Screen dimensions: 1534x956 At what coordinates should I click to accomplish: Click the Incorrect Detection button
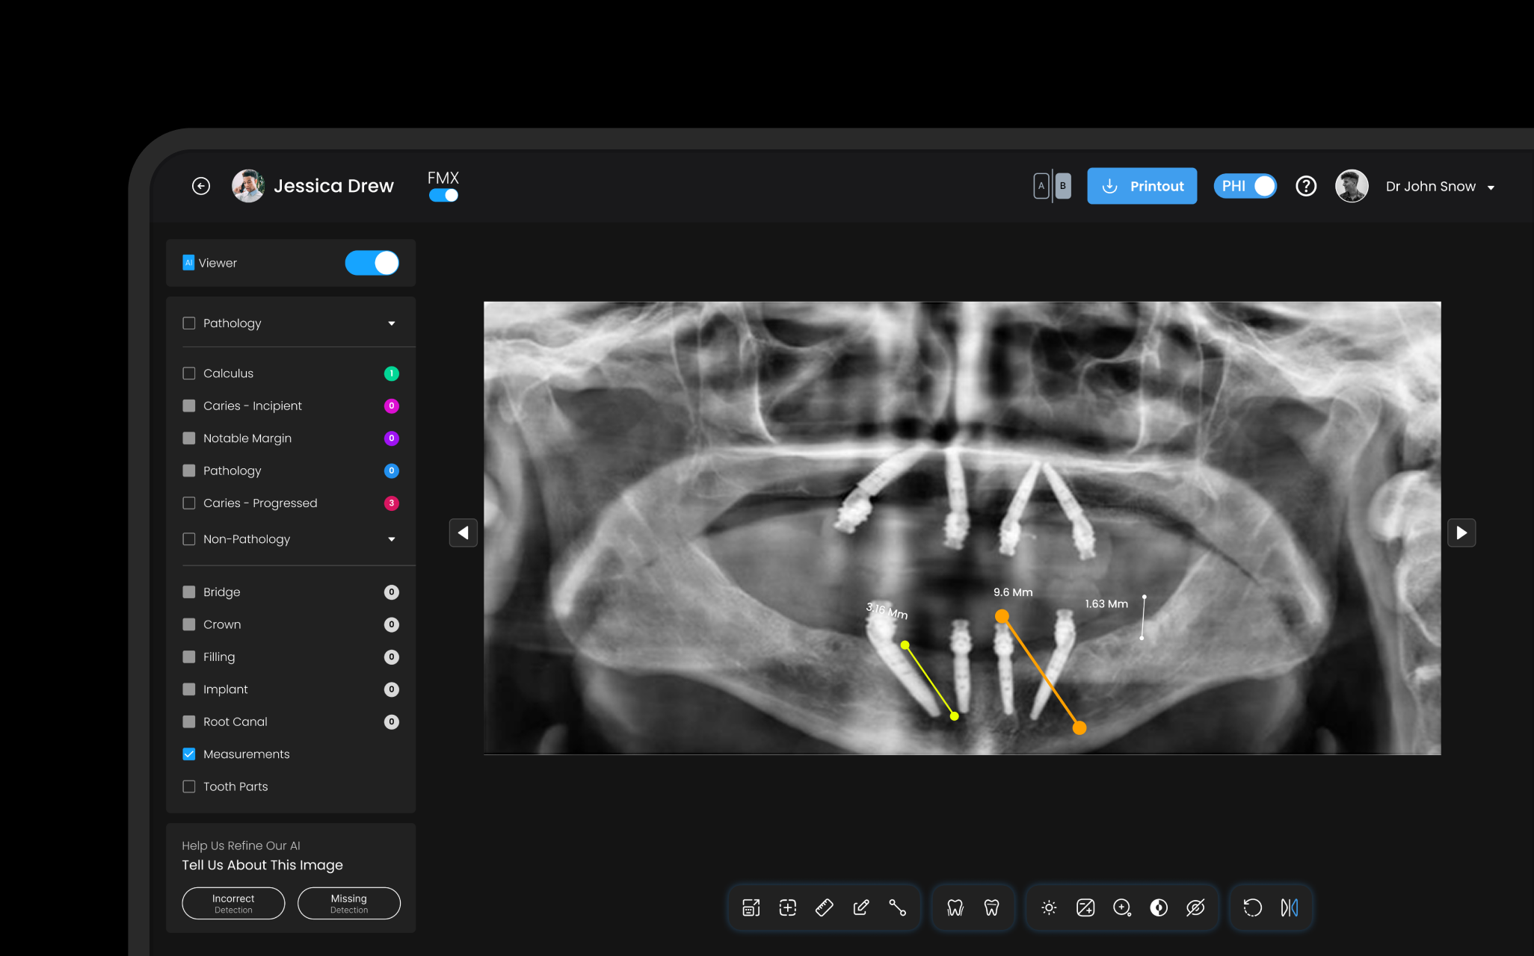tap(233, 903)
